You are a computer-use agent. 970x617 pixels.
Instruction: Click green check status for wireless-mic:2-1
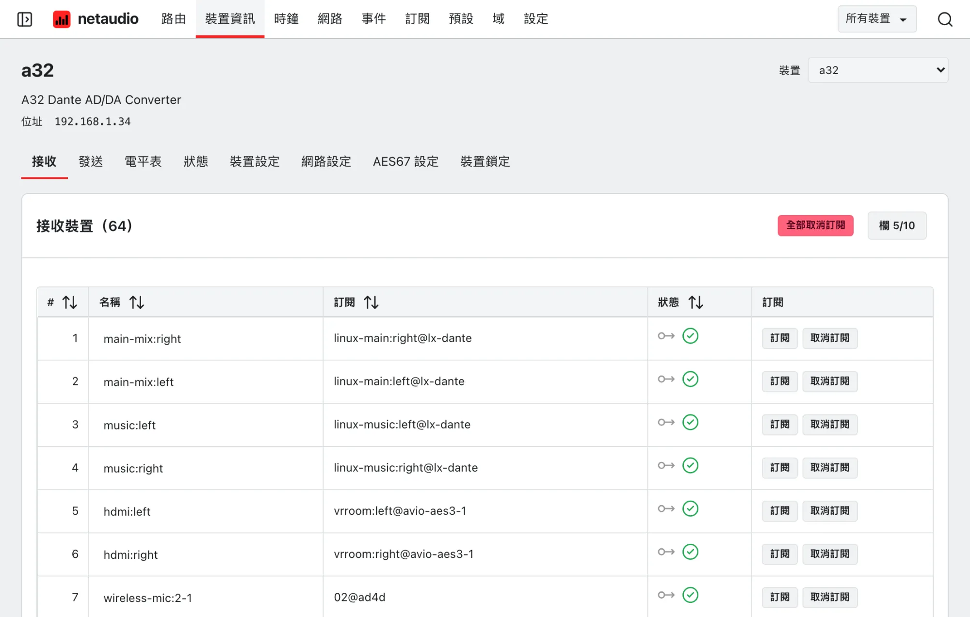point(690,595)
